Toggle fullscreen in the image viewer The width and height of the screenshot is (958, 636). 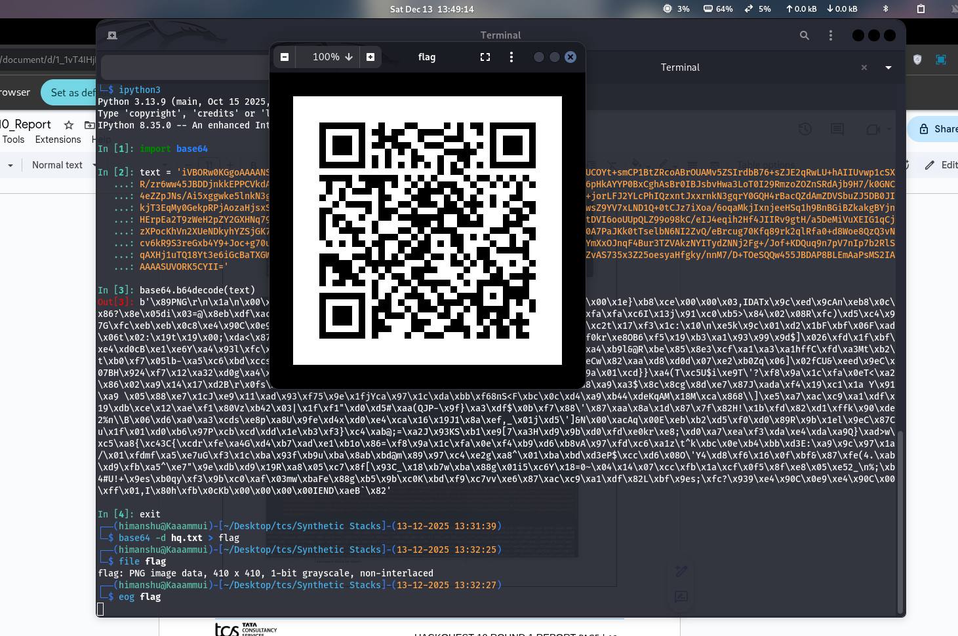click(x=485, y=57)
